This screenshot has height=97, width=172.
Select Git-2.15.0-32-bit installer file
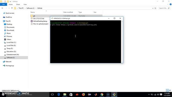click(39, 19)
